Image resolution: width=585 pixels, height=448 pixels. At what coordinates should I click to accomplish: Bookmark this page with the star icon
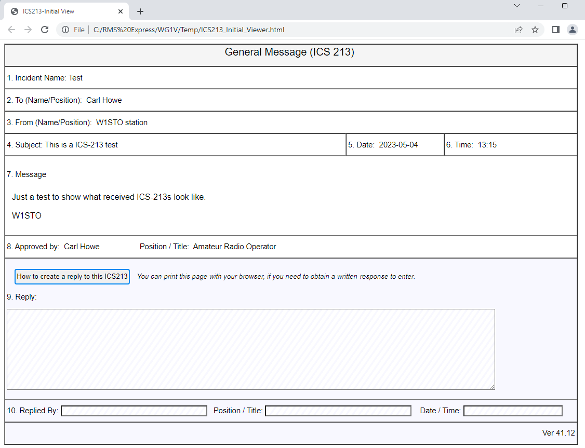pos(535,30)
